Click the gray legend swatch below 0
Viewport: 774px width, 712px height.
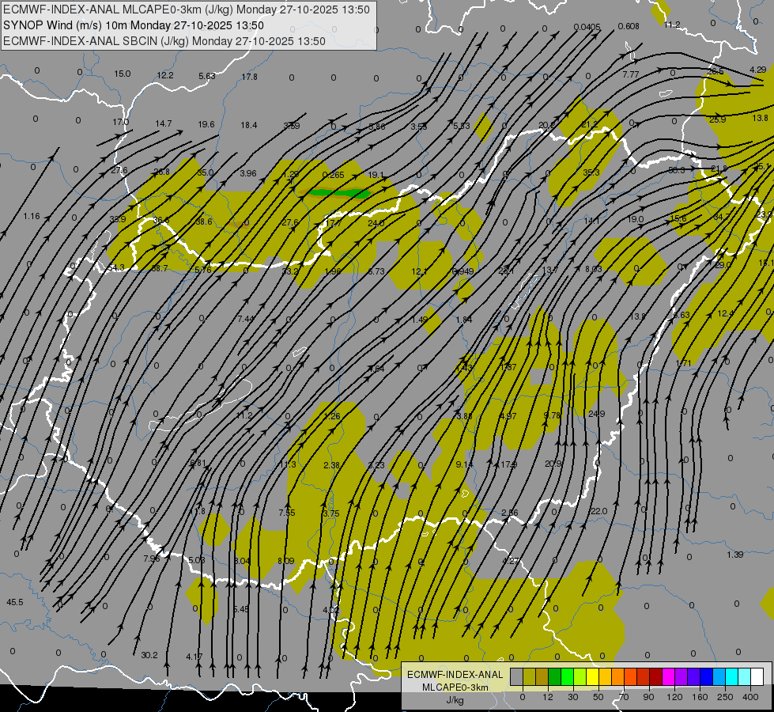(x=516, y=676)
